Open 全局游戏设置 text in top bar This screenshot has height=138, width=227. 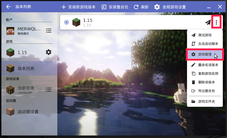[174, 7]
